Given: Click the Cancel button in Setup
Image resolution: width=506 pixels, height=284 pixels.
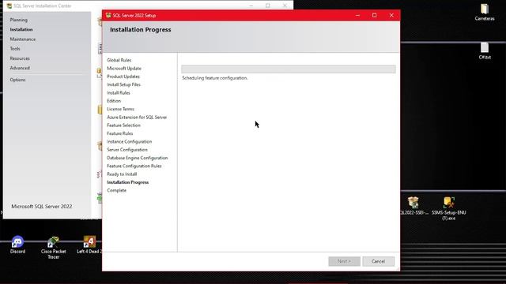Looking at the screenshot, I should [378, 261].
